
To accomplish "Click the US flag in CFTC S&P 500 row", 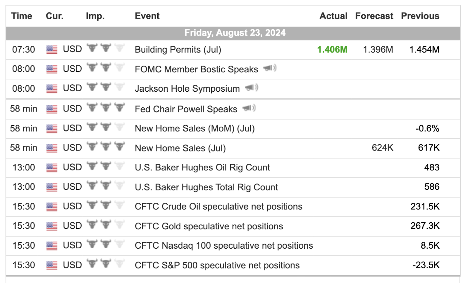I will click(52, 265).
